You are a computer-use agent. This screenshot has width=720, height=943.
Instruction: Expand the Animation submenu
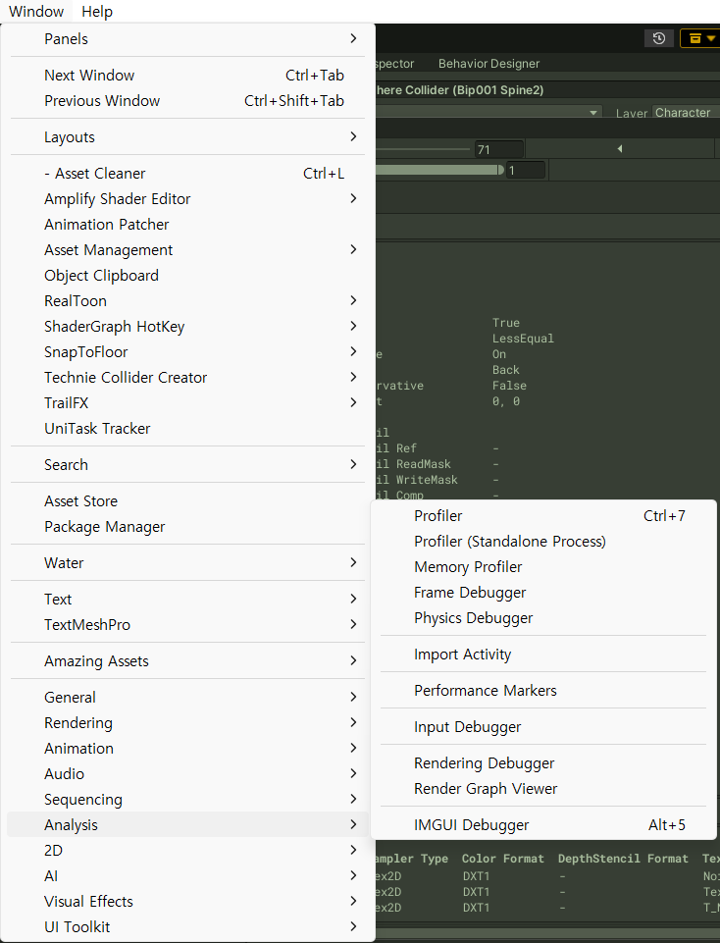187,748
